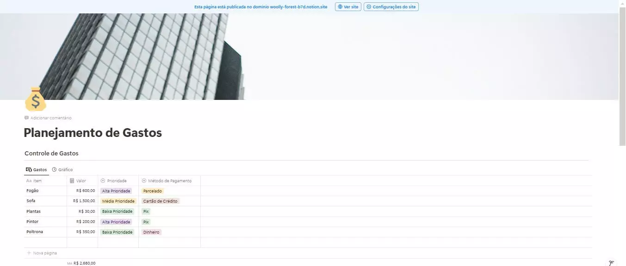Open the Prioridade column header menu

point(117,181)
